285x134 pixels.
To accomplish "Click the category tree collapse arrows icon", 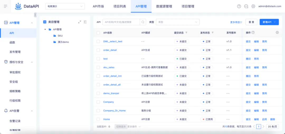I will [x=80, y=22].
